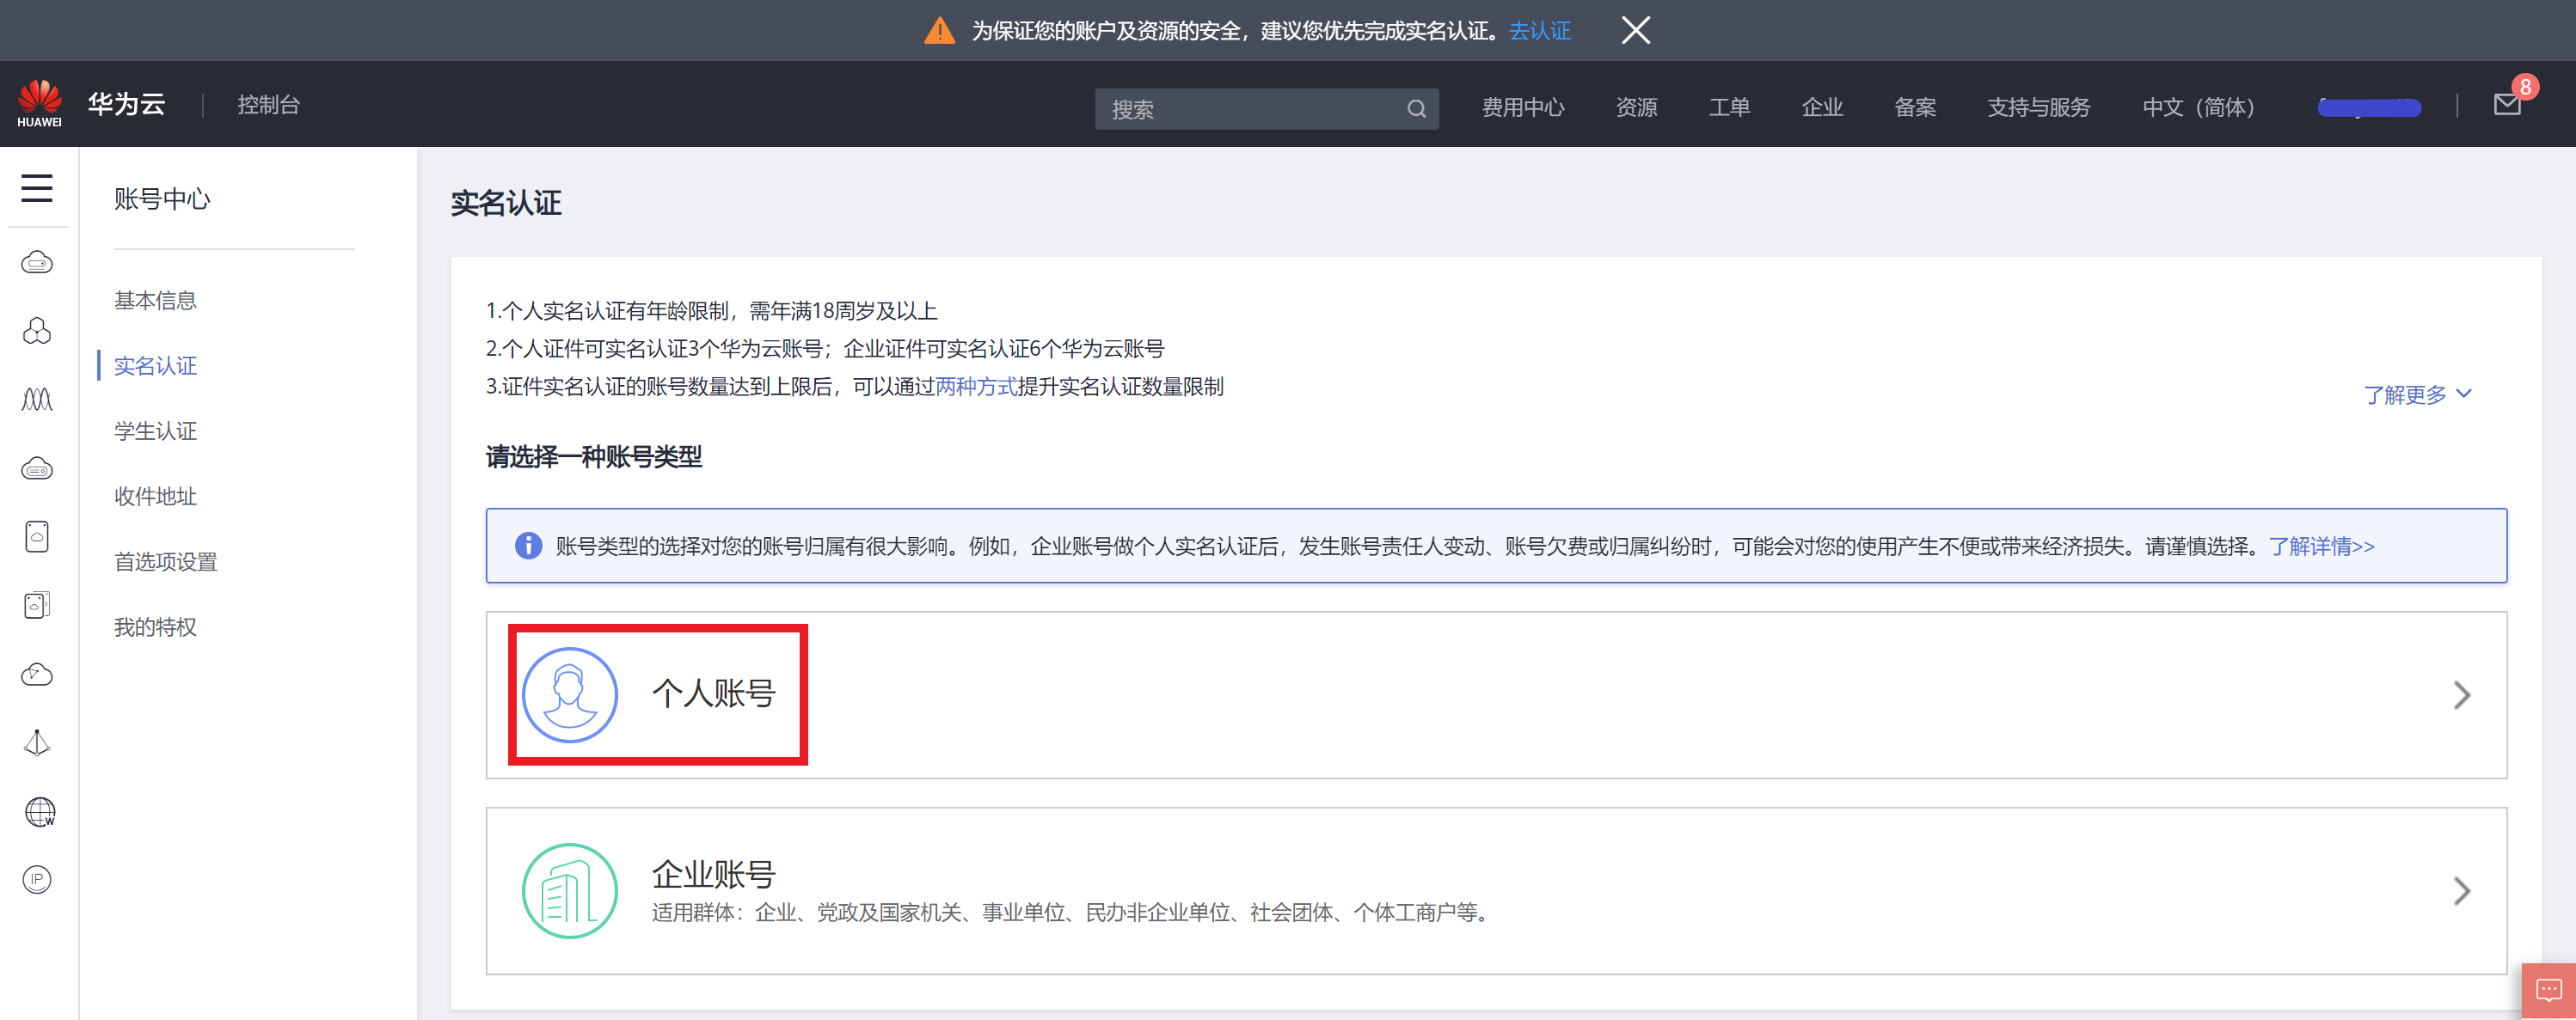
Task: Close the top warning banner
Action: (x=1635, y=30)
